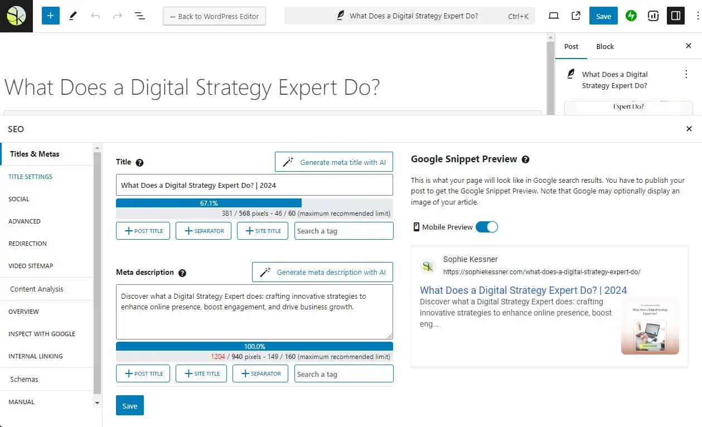Viewport: 702px width, 427px height.
Task: Open the Options three-dot menu in toolbar
Action: (697, 16)
